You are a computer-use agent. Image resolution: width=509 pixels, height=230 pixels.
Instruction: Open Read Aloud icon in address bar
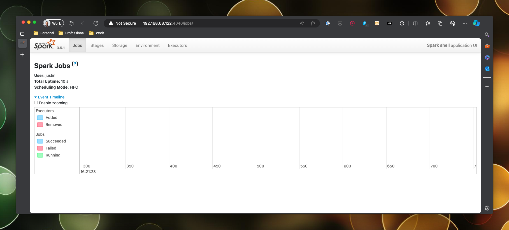302,23
